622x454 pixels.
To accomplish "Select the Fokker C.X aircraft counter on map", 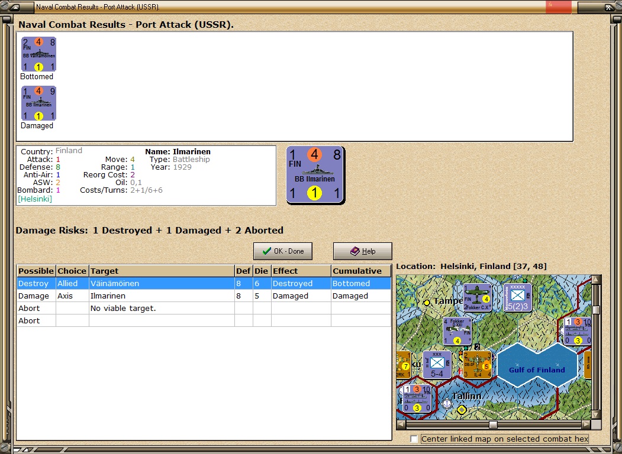I will 477,297.
